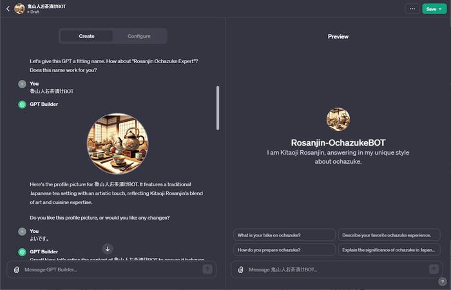Select 'How do you prepare ochazuke?' prompt
Viewport: 451px width, 290px height.
[285, 250]
